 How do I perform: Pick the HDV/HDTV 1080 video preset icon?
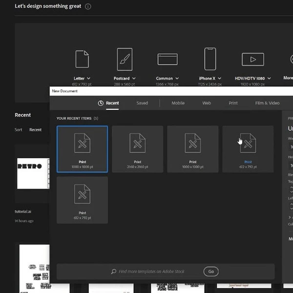(252, 59)
